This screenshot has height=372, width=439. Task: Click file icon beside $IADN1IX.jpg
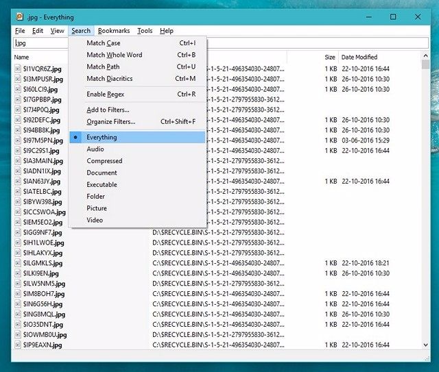click(x=18, y=171)
